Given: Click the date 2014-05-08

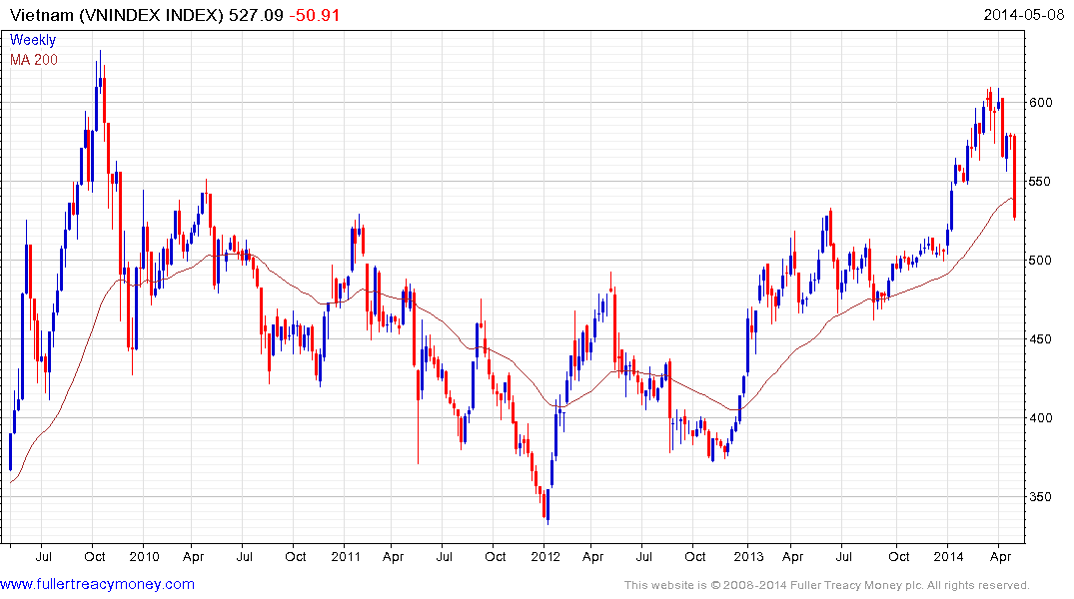Looking at the screenshot, I should [1024, 15].
